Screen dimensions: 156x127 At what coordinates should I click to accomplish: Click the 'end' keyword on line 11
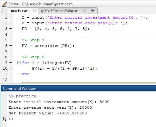(x=26, y=74)
